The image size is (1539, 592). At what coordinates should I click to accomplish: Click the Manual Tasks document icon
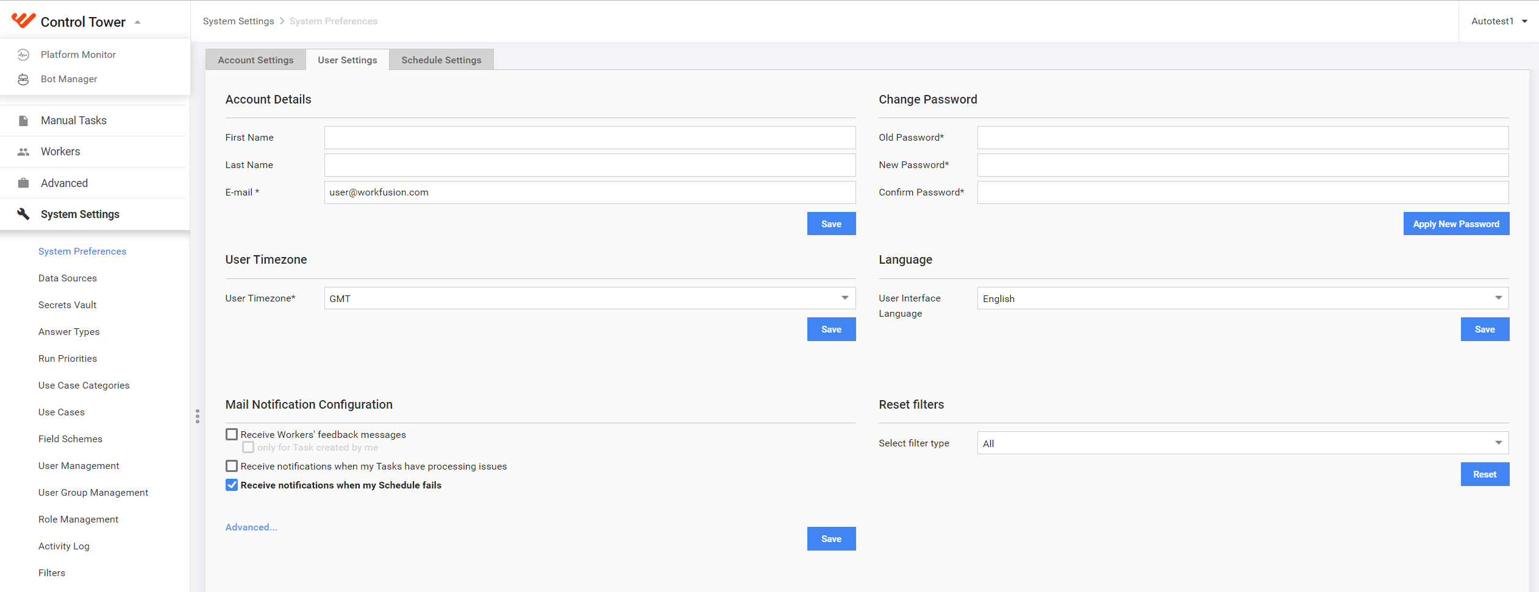point(23,121)
